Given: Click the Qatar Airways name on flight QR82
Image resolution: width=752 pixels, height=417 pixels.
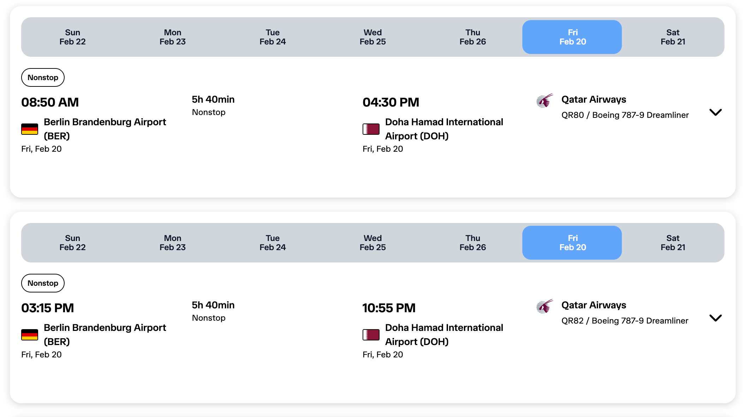Looking at the screenshot, I should pos(593,305).
